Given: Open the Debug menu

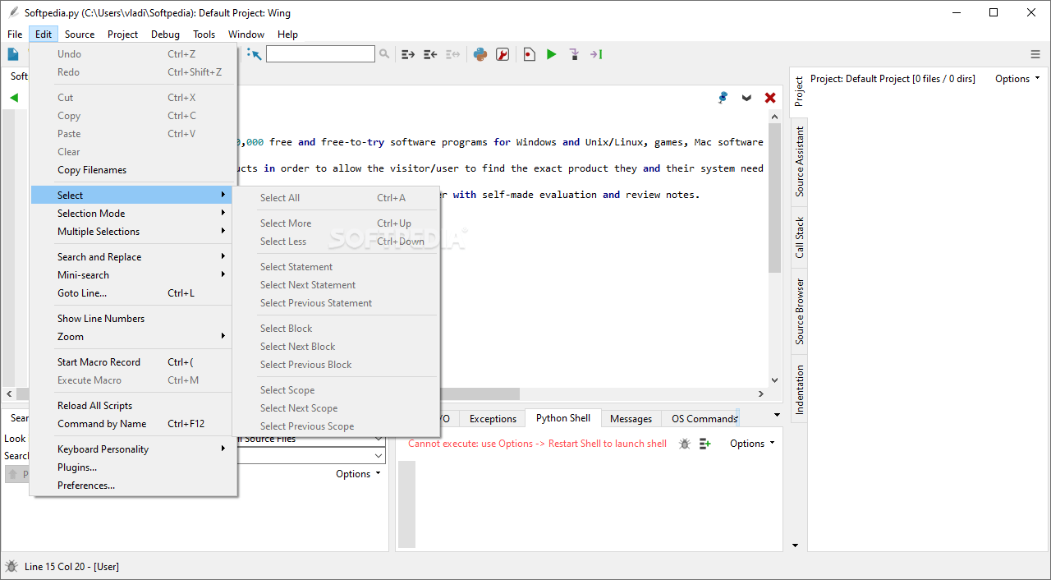Looking at the screenshot, I should (x=165, y=35).
